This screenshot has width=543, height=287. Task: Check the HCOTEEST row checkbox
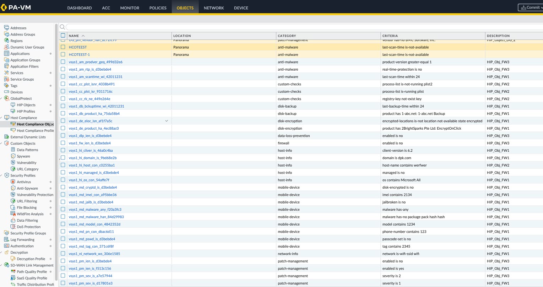click(x=63, y=47)
